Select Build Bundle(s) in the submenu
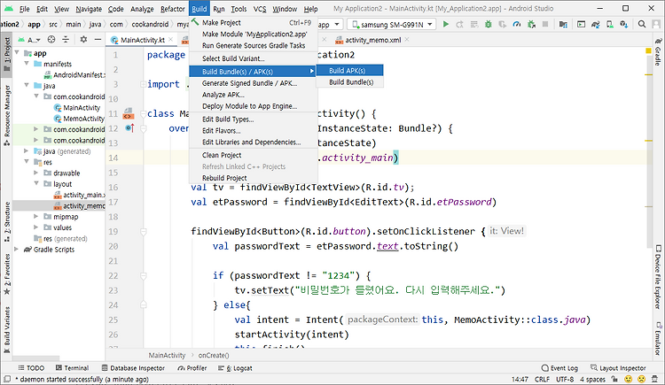665x385 pixels. 350,82
